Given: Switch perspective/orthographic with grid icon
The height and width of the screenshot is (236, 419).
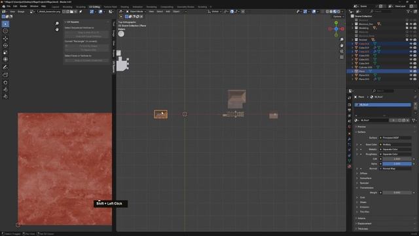Looking at the screenshot, I should tap(342, 57).
